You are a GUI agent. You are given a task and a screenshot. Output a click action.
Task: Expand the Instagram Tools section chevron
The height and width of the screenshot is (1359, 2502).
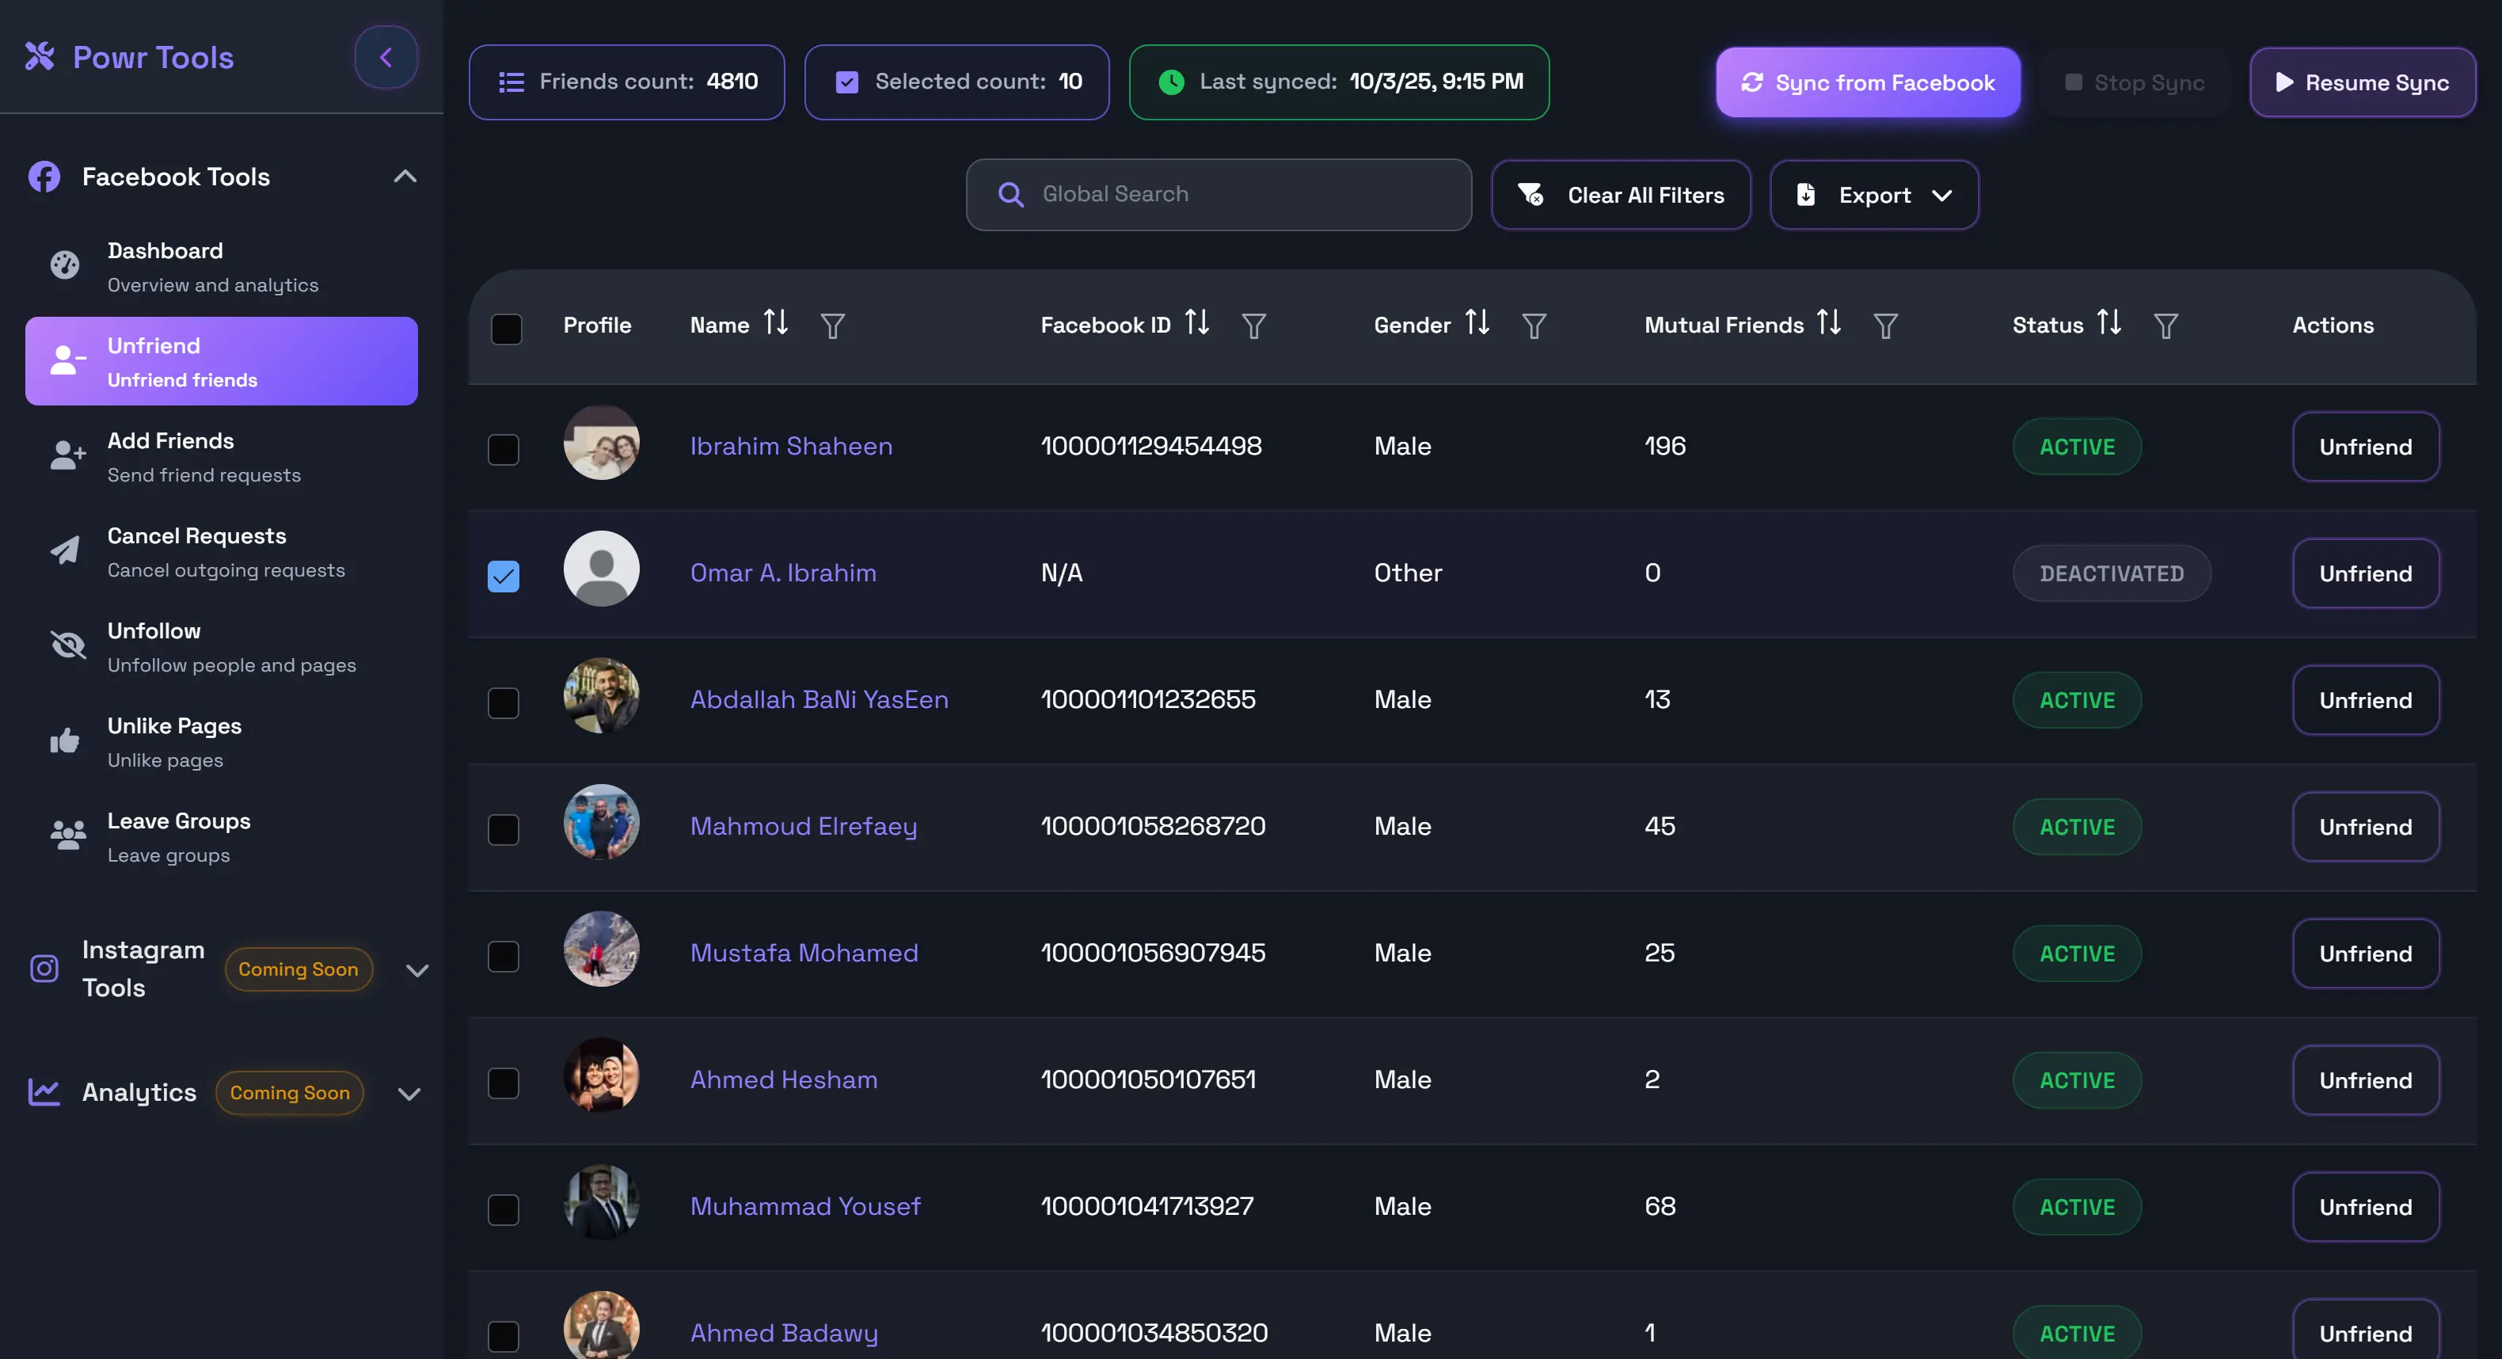tap(417, 970)
